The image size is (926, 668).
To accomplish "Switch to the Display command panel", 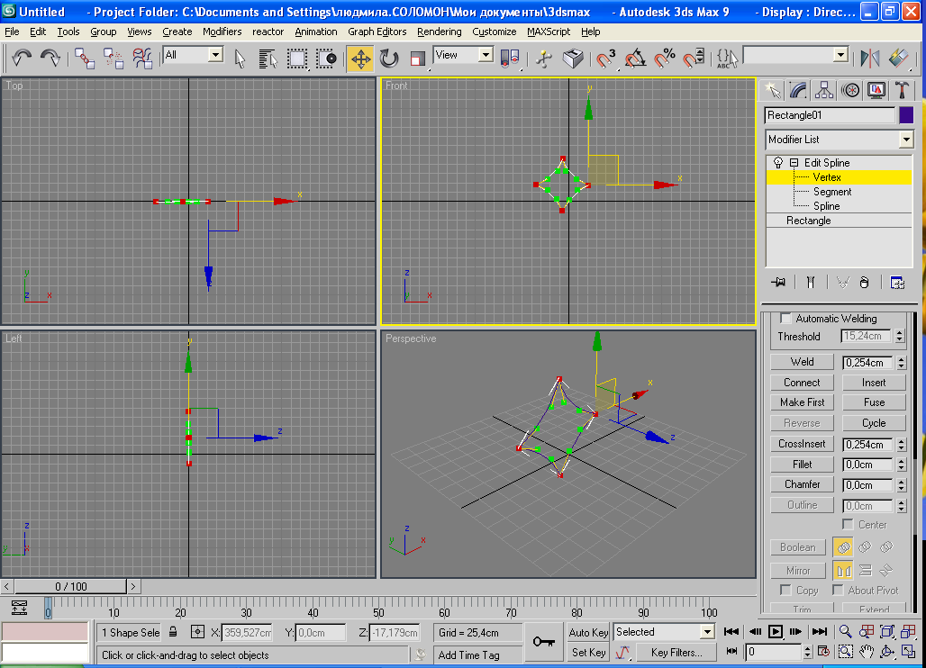I will pyautogui.click(x=876, y=90).
